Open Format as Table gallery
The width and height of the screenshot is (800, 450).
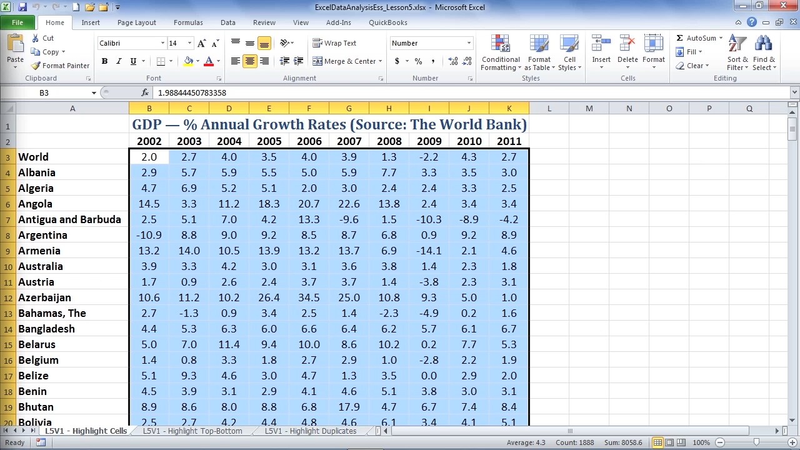point(539,53)
